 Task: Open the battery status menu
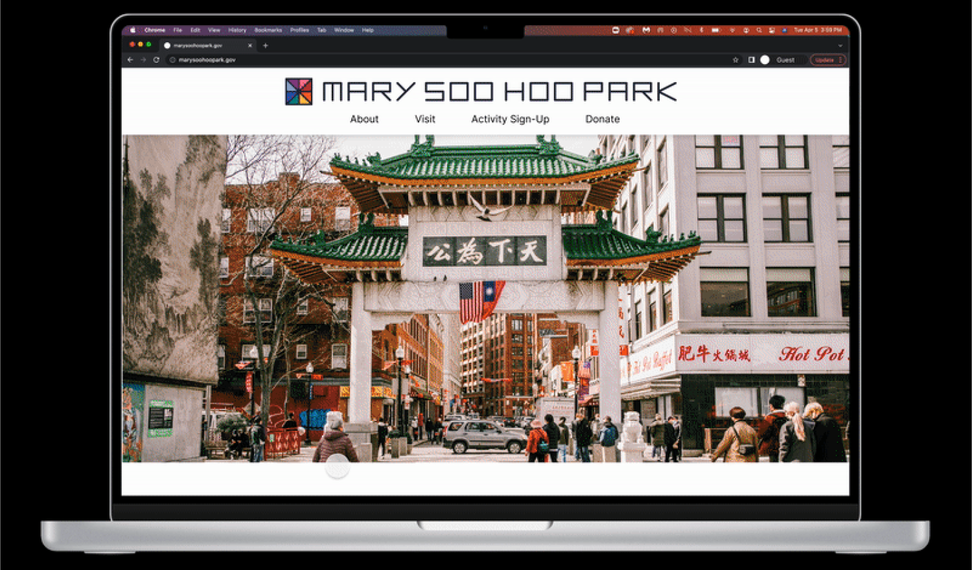point(716,30)
